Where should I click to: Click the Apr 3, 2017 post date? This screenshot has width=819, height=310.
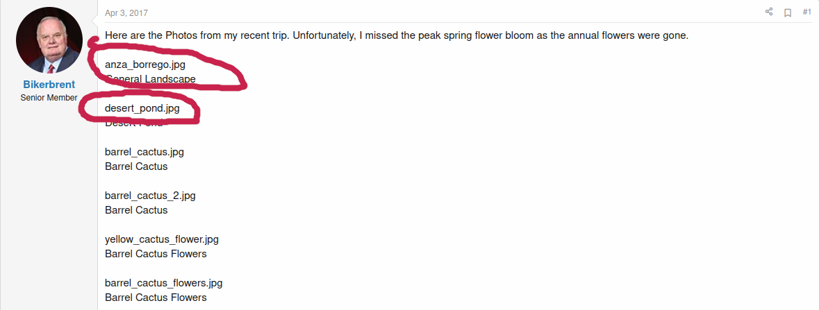point(126,13)
